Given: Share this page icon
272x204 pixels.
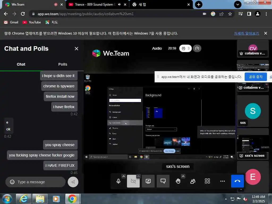Looking at the screenshot, I should click(x=222, y=14).
